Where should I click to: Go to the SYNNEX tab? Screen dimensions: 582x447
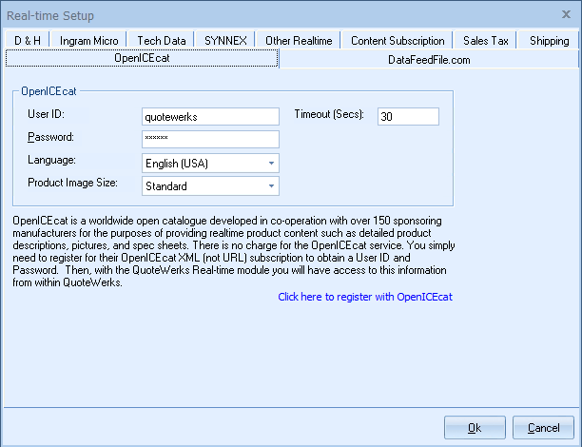click(x=225, y=40)
